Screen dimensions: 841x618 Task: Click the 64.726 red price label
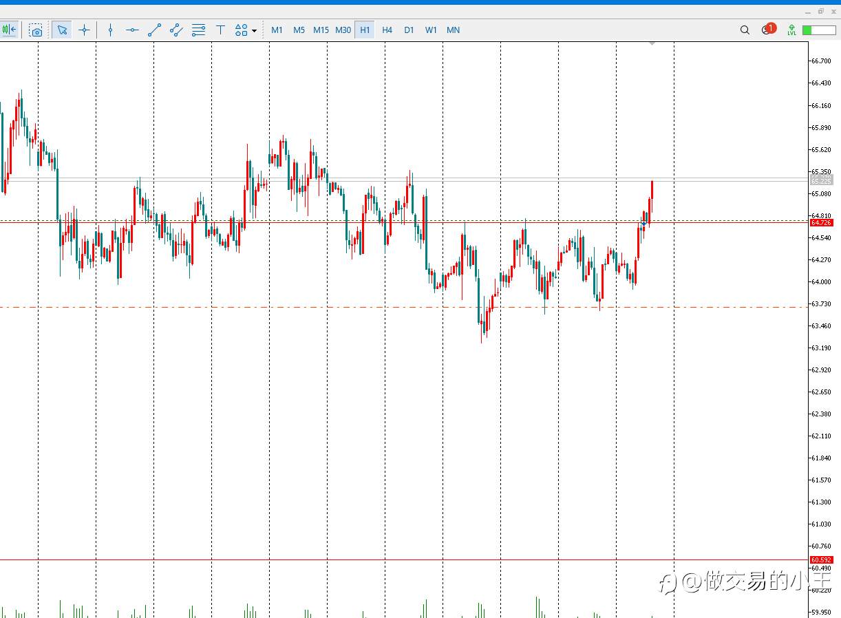point(821,223)
